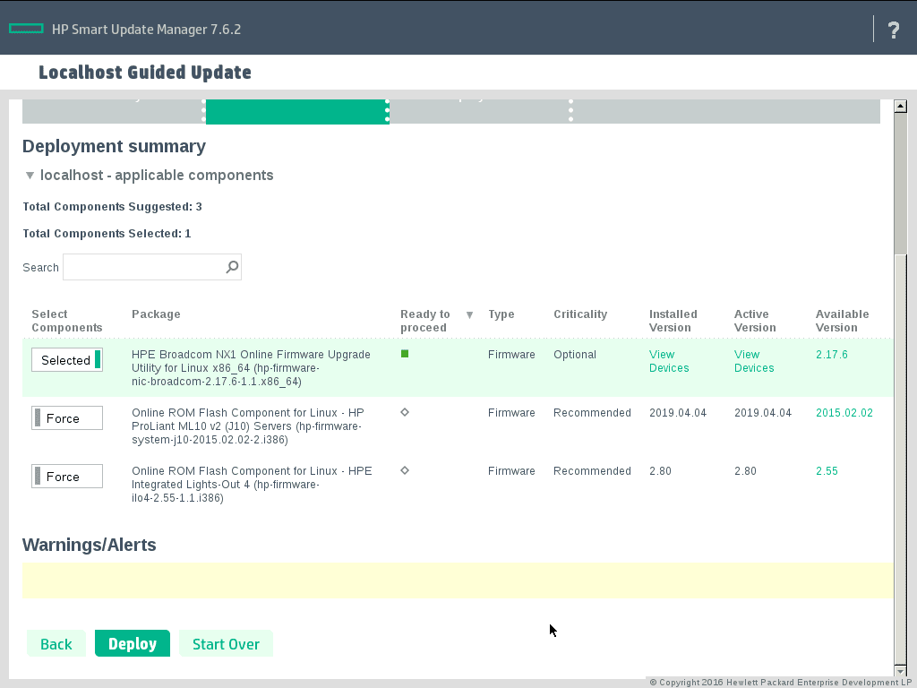Click the Available Version column header

point(842,321)
